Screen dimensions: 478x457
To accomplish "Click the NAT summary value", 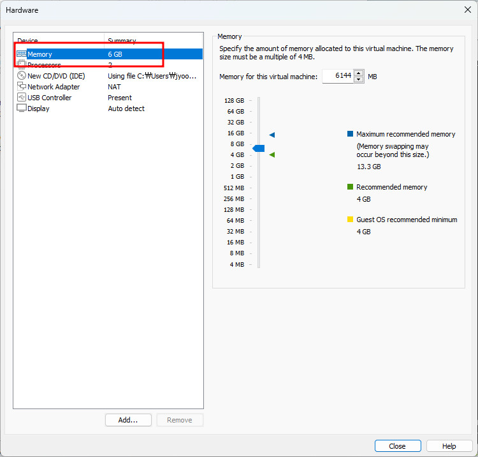I will tap(114, 87).
